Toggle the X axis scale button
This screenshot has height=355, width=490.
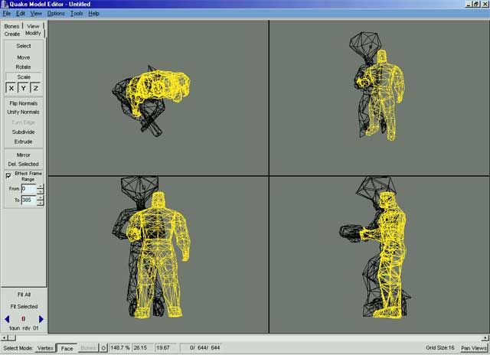(x=11, y=88)
